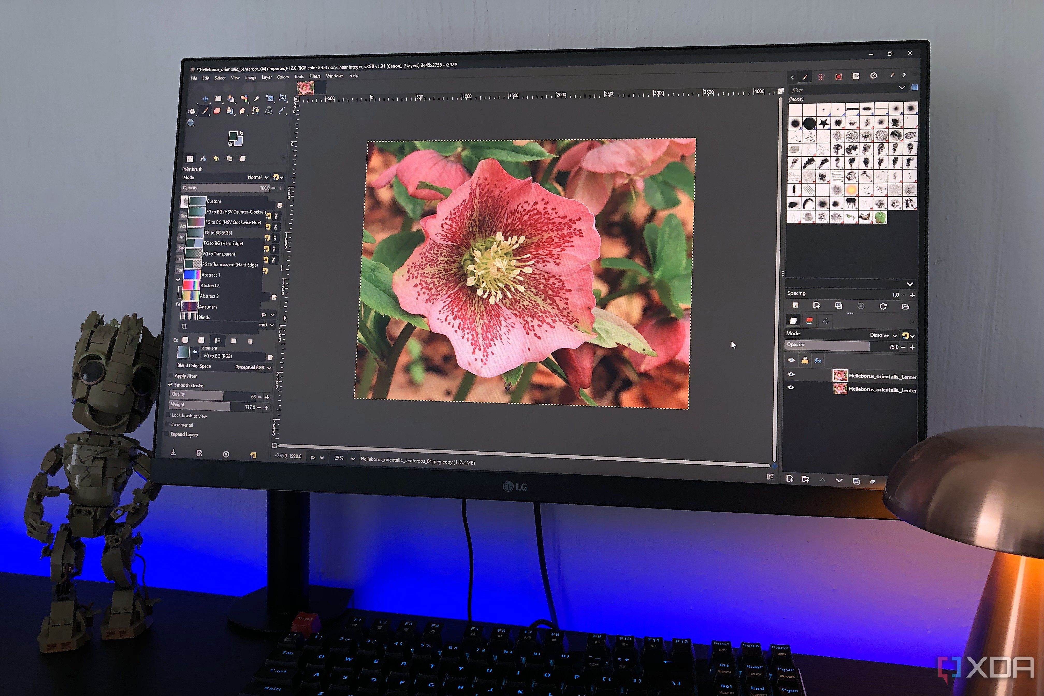
Task: Open the 25% zoom level dropdown
Action: 352,458
